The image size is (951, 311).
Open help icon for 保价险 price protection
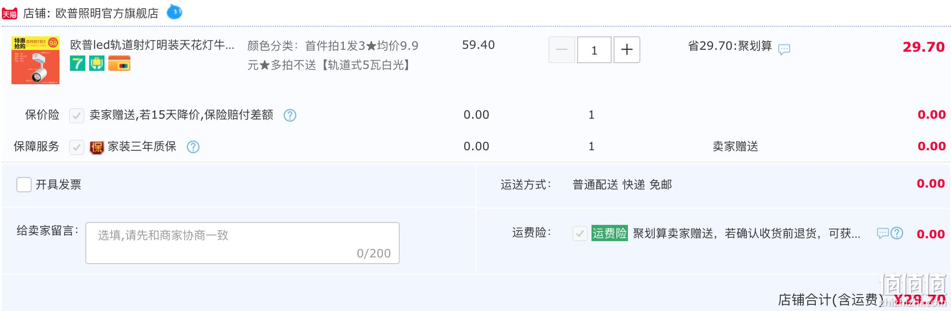point(290,115)
